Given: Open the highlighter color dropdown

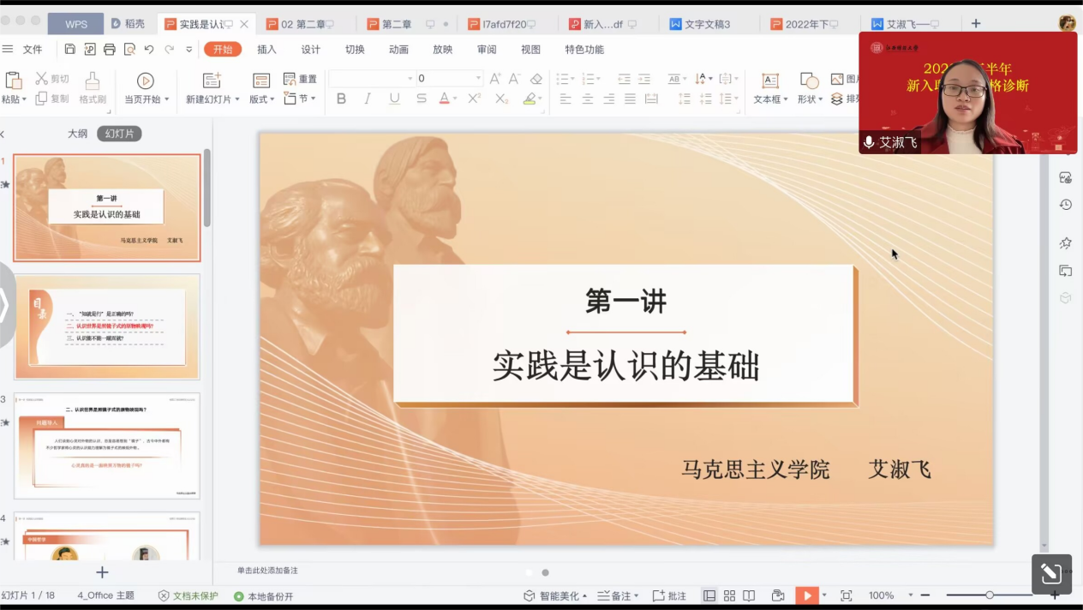Looking at the screenshot, I should click(541, 99).
